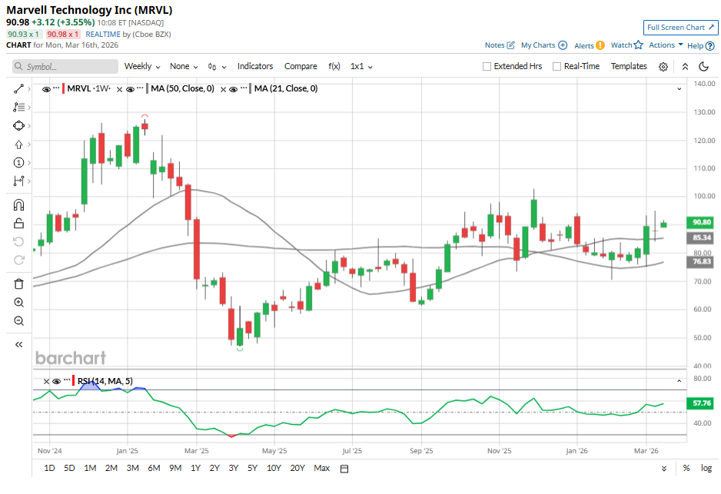Open the chart settings gear
Viewport: 721px width, 494px height.
pos(663,67)
